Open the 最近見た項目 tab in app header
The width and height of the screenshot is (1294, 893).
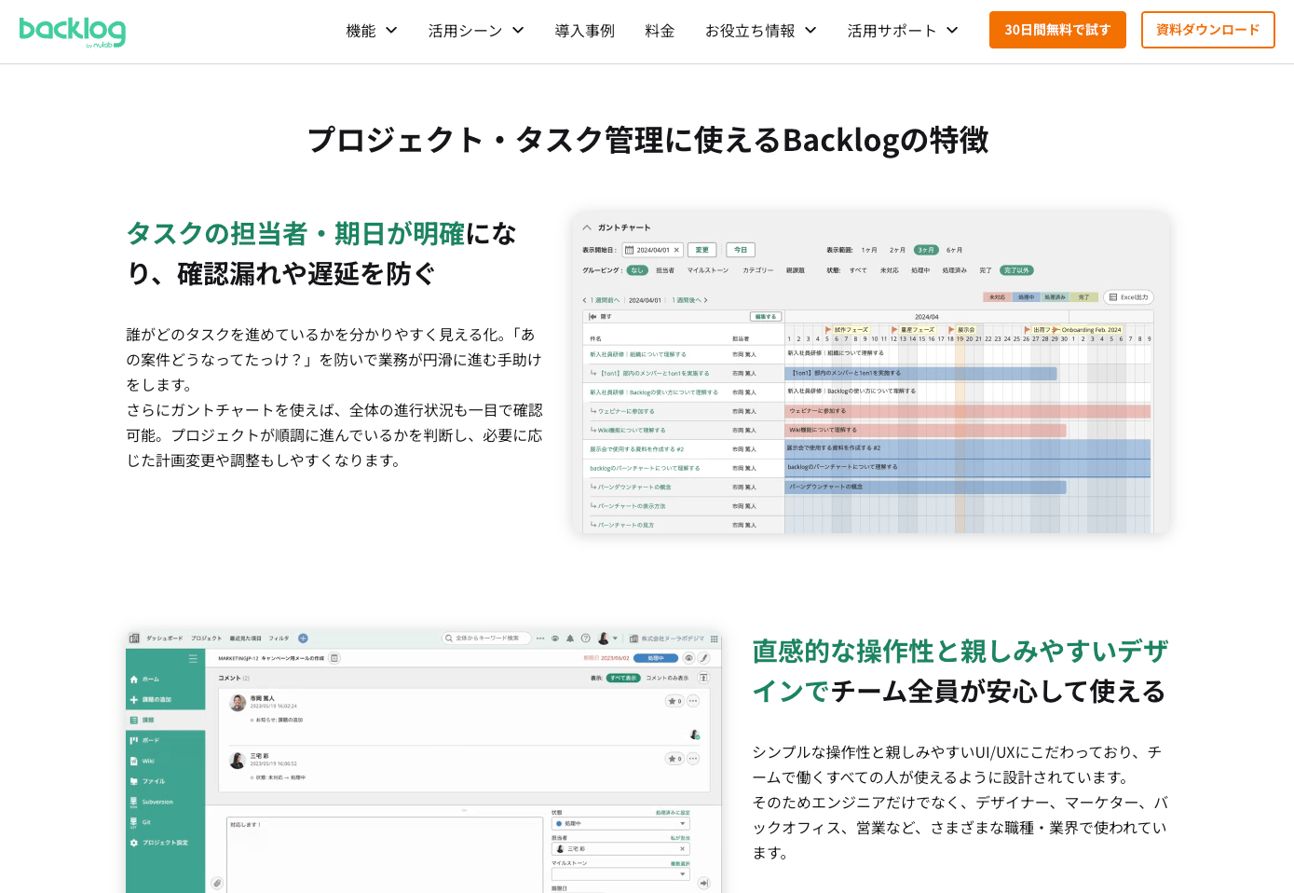pyautogui.click(x=246, y=639)
